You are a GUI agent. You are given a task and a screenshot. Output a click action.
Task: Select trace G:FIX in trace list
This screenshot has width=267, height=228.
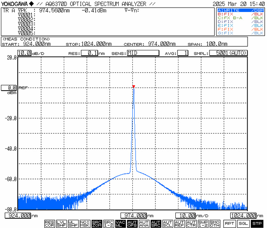coord(240,33)
